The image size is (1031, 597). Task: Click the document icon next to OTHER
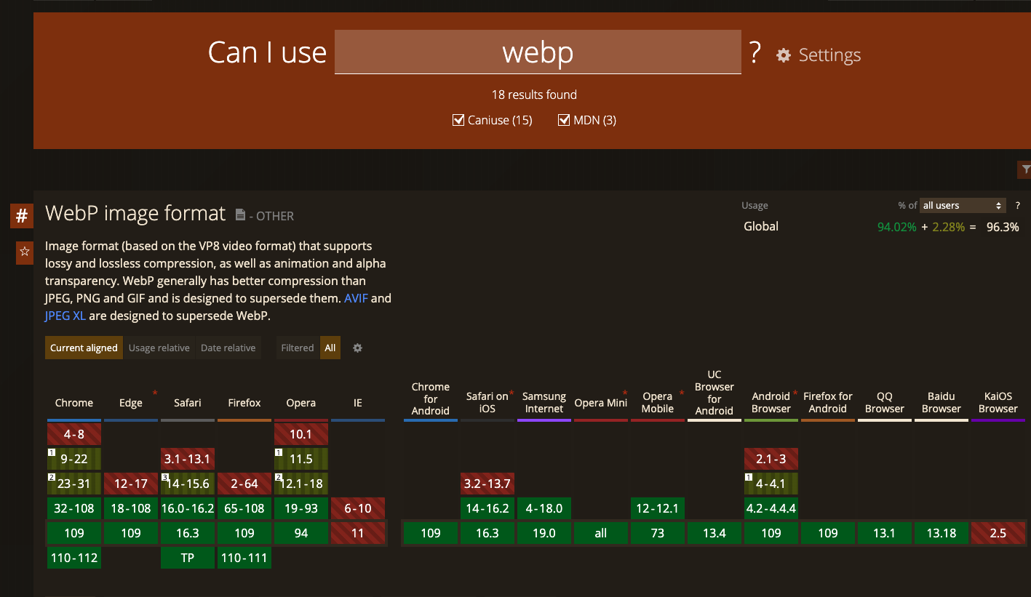tap(240, 215)
